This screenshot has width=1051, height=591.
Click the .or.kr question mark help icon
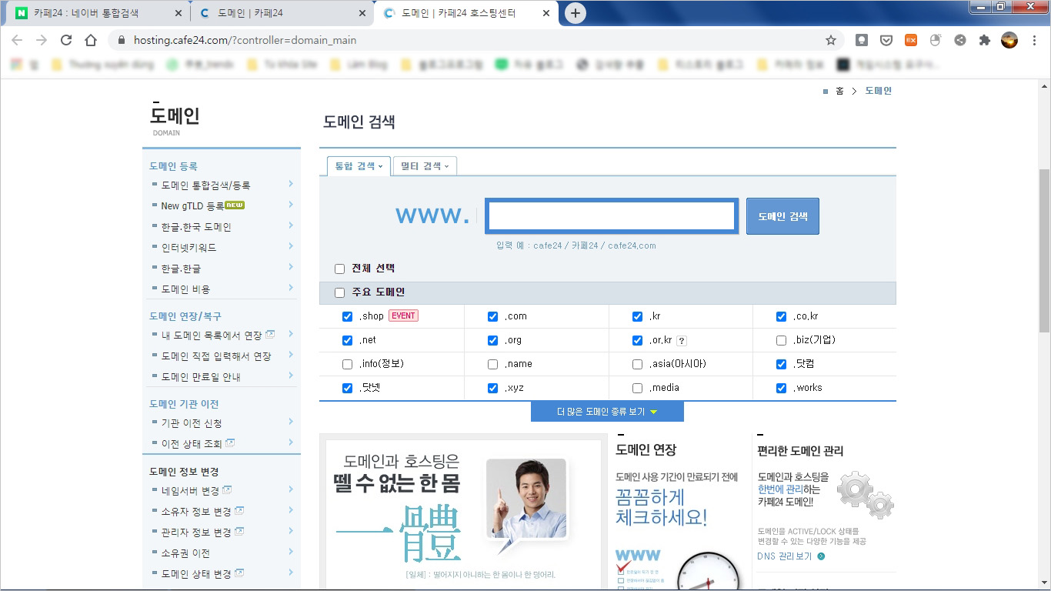pos(681,341)
